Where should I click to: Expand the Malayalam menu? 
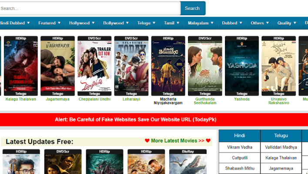201,23
